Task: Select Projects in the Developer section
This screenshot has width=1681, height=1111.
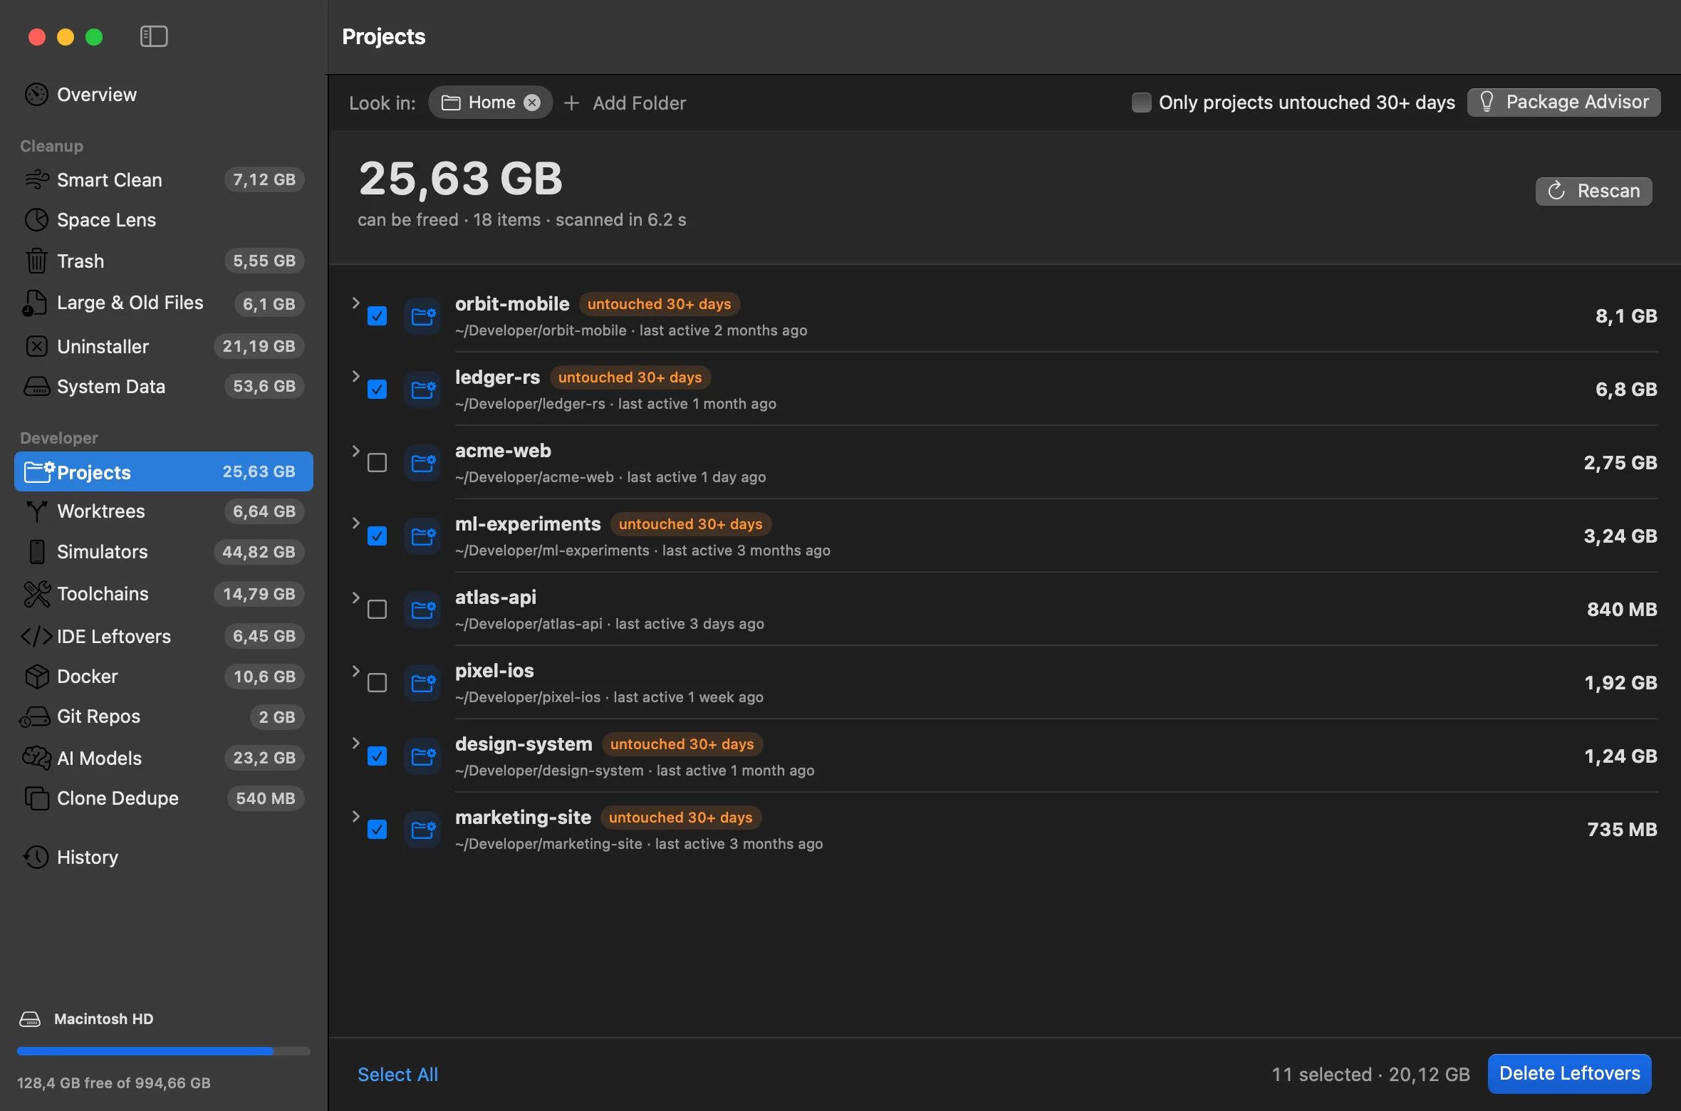Action: coord(164,471)
